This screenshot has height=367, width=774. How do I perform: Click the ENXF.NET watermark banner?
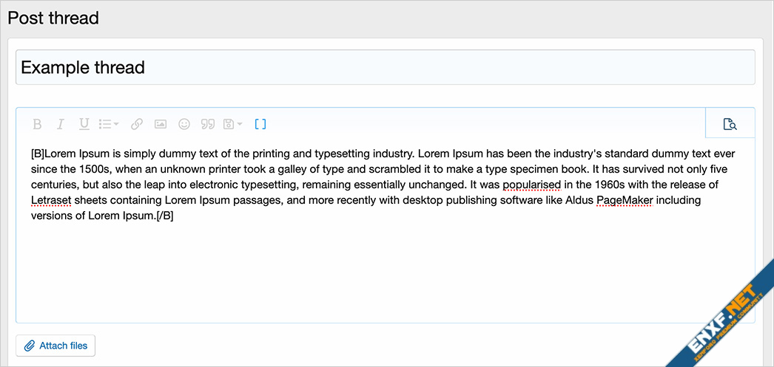click(x=724, y=318)
